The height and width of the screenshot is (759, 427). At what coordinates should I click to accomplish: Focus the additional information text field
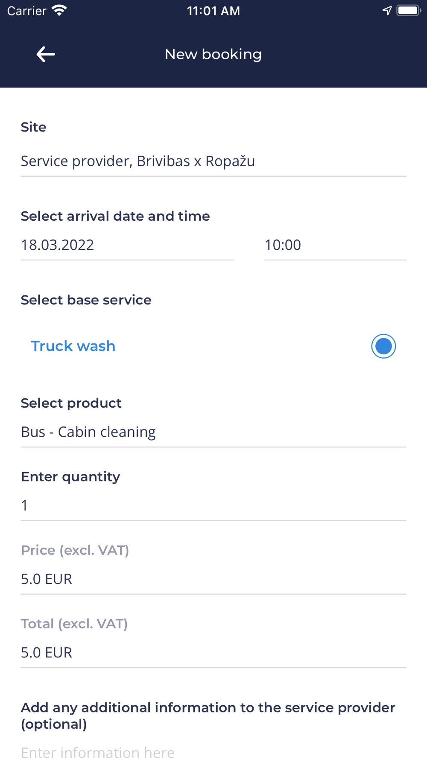(213, 751)
